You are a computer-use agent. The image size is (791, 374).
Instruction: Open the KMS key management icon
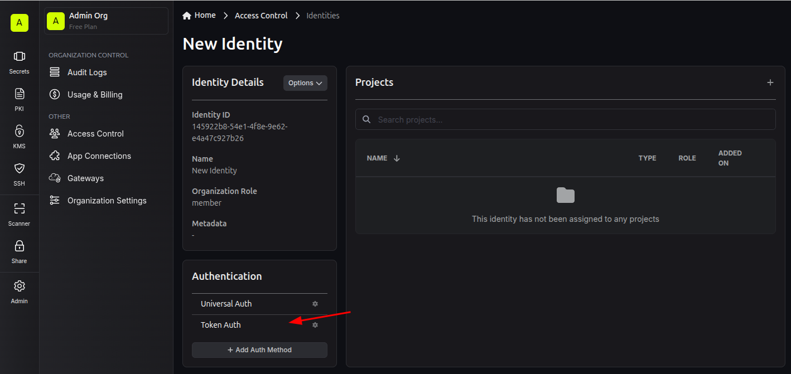(20, 131)
